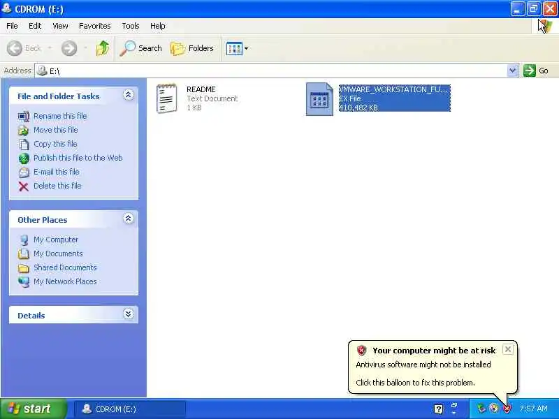The width and height of the screenshot is (559, 419).
Task: Open the Favorites menu
Action: [95, 26]
